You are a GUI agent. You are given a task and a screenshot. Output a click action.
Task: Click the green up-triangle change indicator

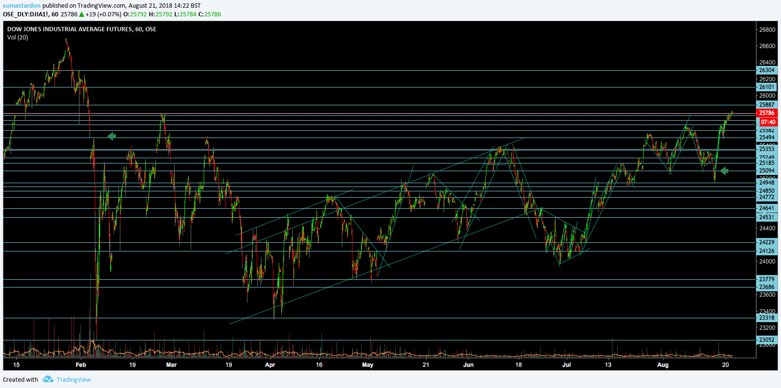click(x=81, y=14)
